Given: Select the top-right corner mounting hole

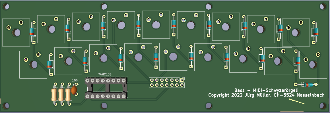Looking at the screenshot, I should click(323, 7).
